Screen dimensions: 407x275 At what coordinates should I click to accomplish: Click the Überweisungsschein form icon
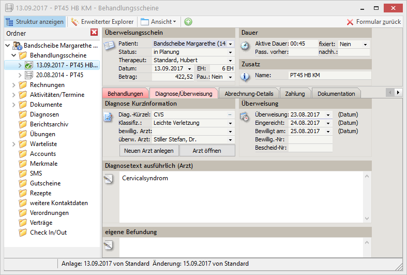(109, 45)
